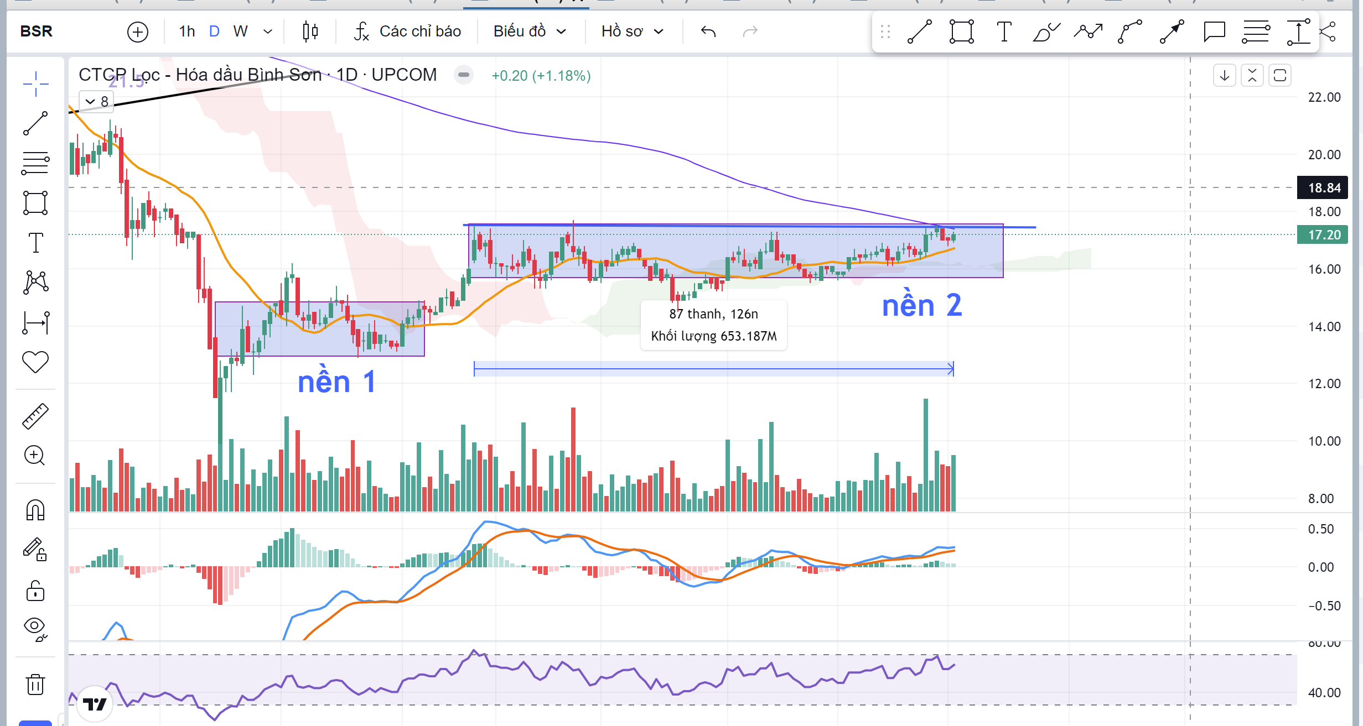Click the zoom in magnifier tool

click(x=35, y=456)
